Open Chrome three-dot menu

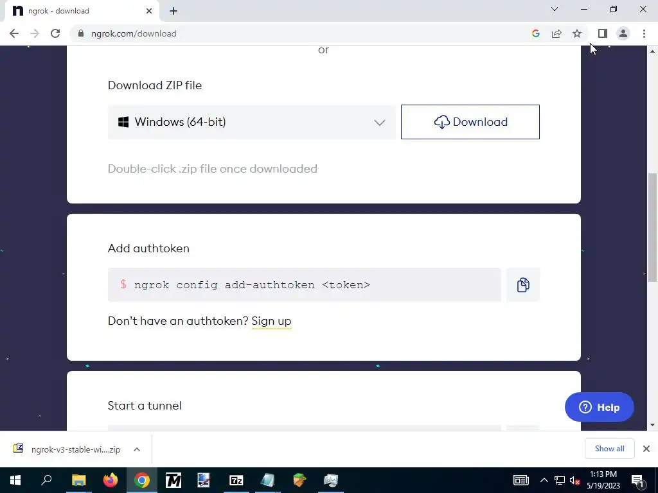pos(644,33)
